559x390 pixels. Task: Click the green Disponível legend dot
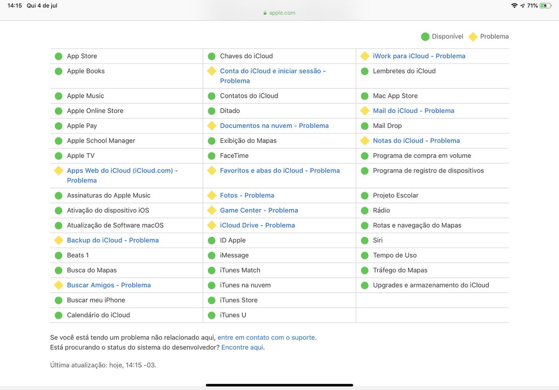425,37
